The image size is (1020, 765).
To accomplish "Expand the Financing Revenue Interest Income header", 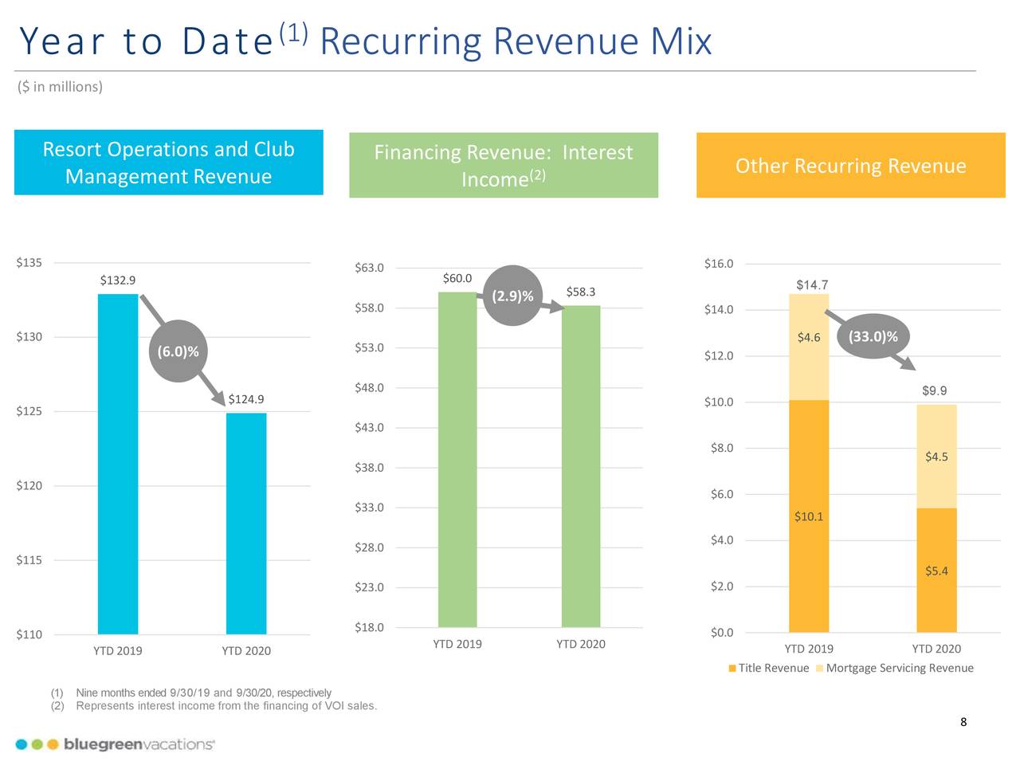I will (504, 165).
